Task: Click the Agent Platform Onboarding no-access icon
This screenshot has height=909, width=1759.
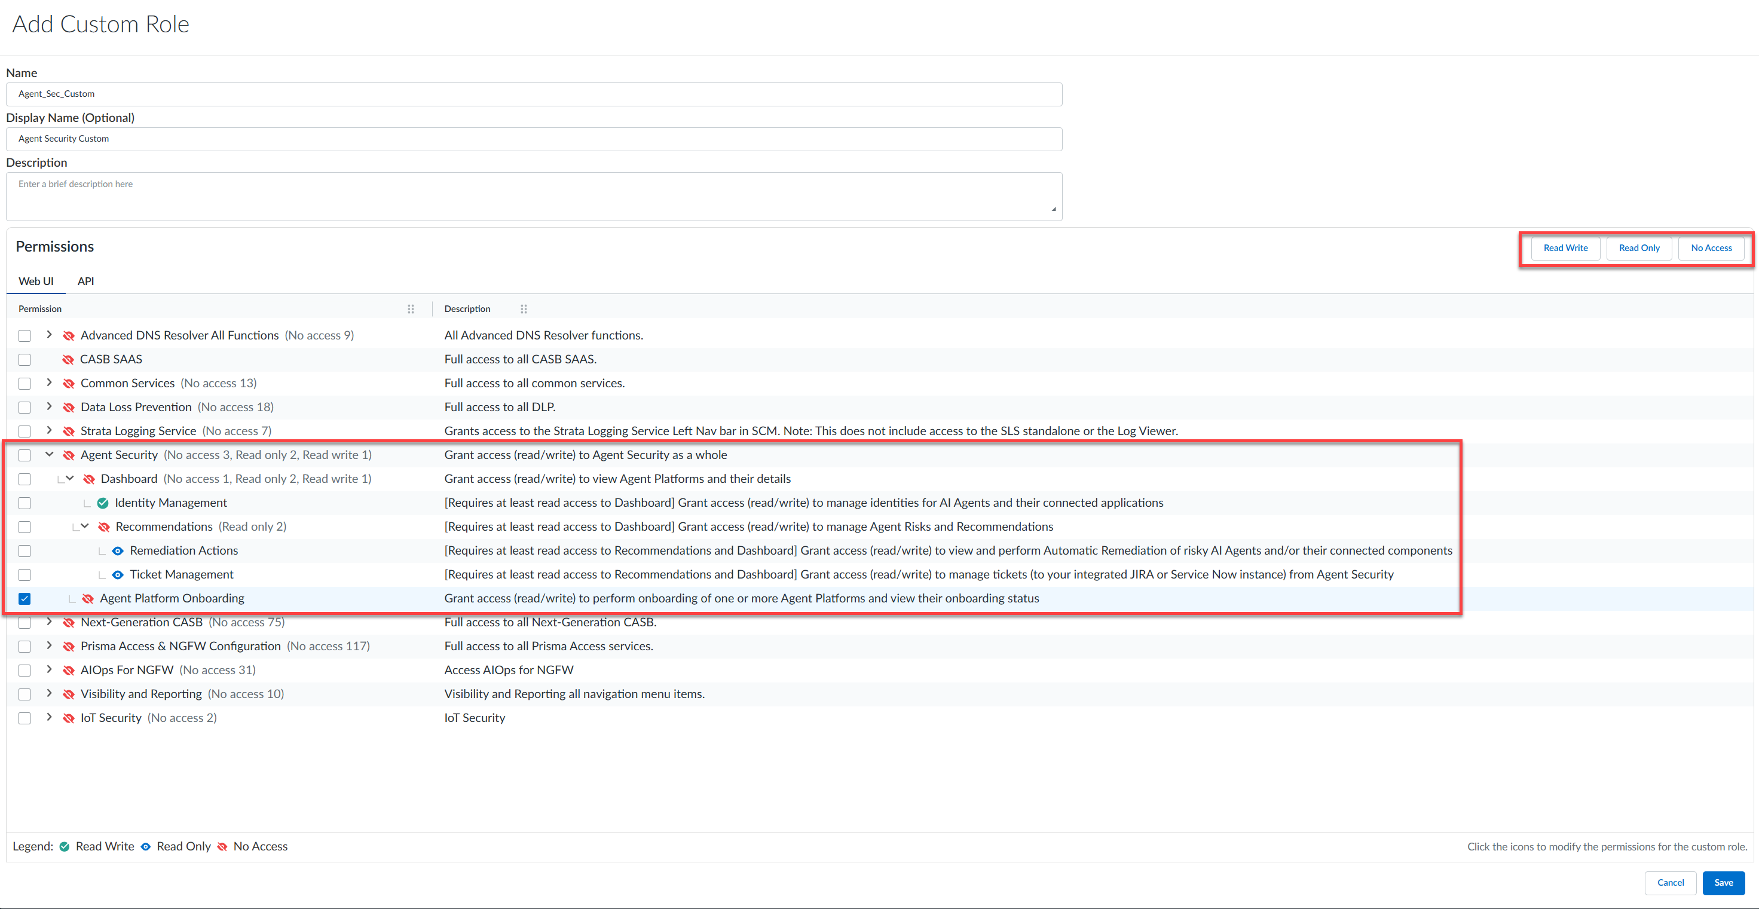Action: coord(88,598)
